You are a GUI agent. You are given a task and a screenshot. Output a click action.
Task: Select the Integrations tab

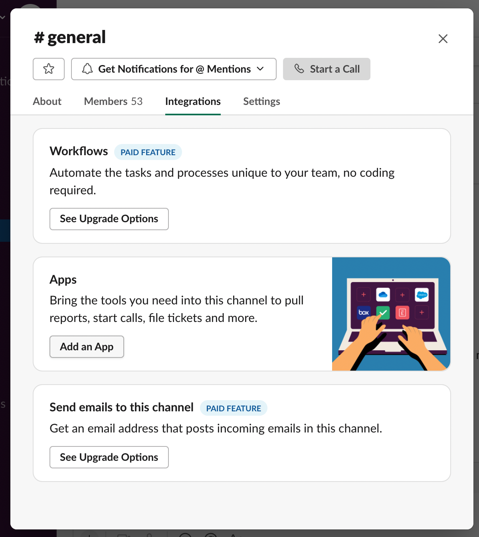[193, 101]
